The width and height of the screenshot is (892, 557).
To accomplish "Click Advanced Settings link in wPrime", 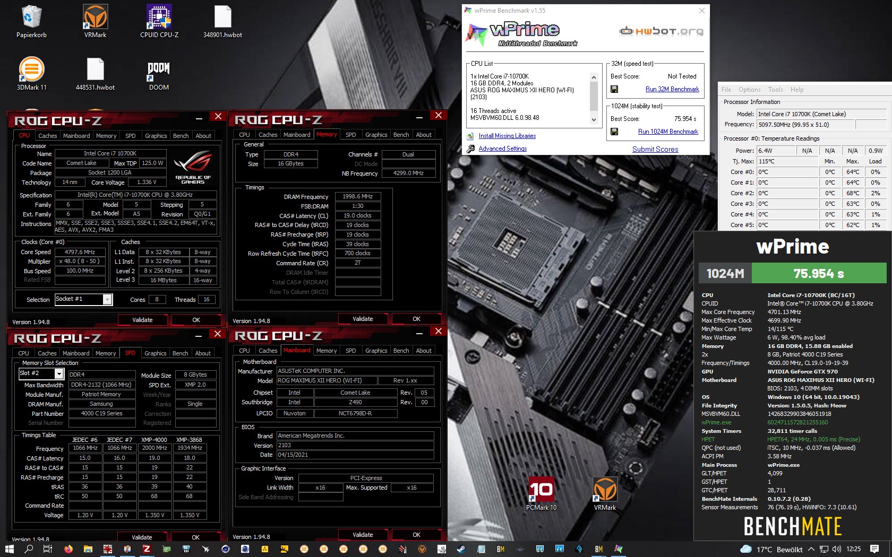I will [x=502, y=149].
